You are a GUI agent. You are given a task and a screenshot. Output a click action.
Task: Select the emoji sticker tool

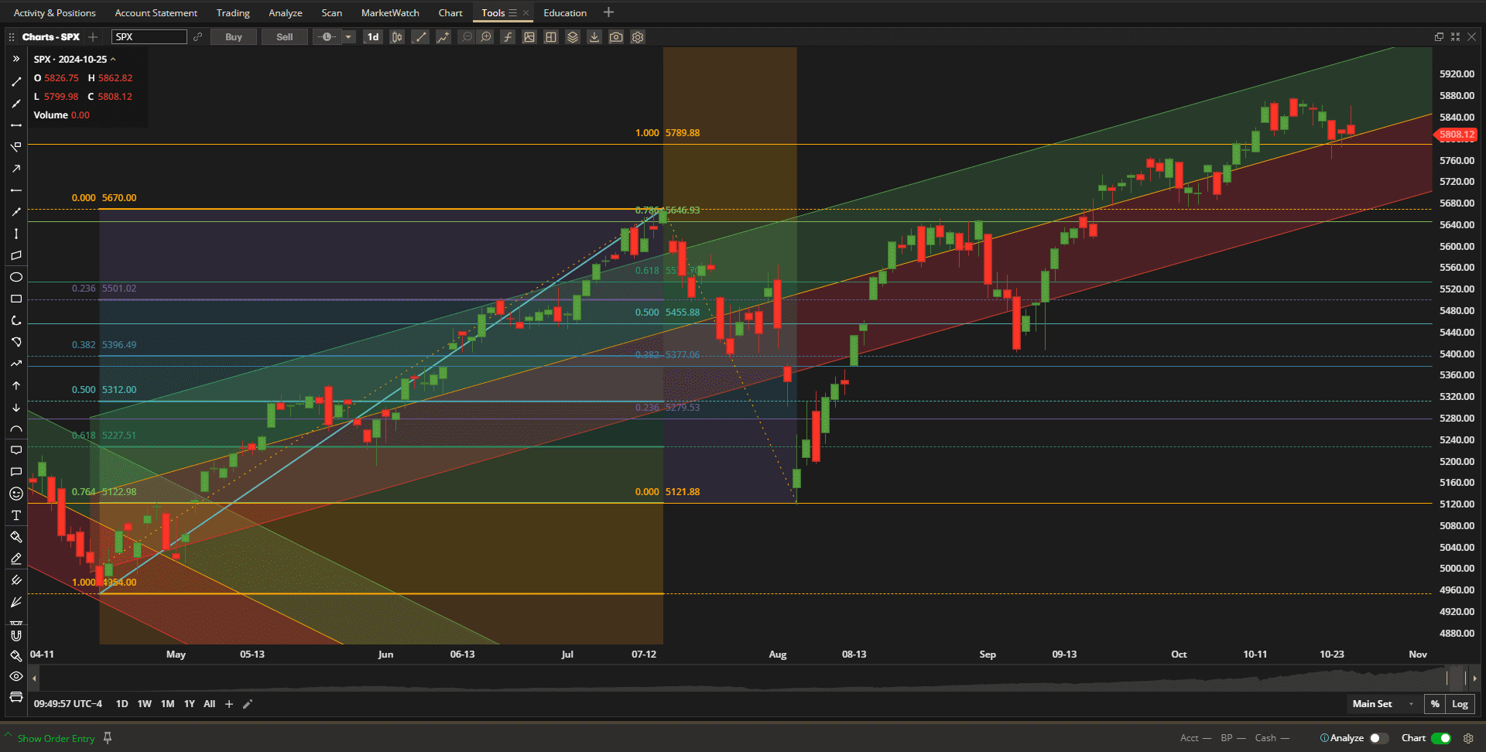(x=16, y=494)
